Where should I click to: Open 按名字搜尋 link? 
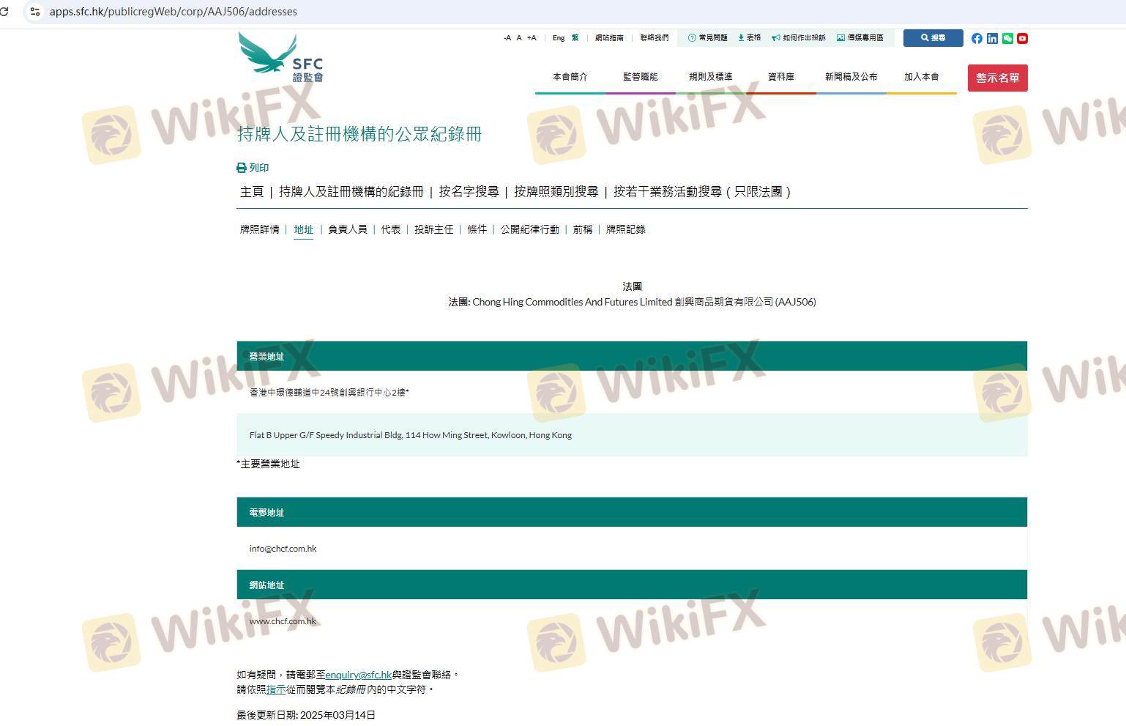(x=469, y=192)
